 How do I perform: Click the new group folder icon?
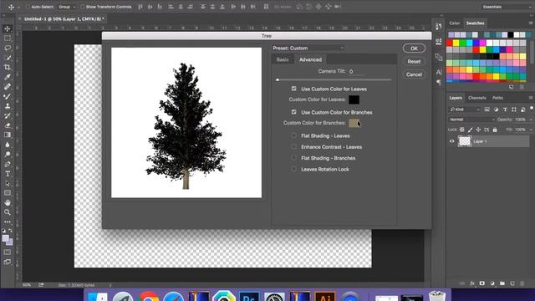point(502,283)
